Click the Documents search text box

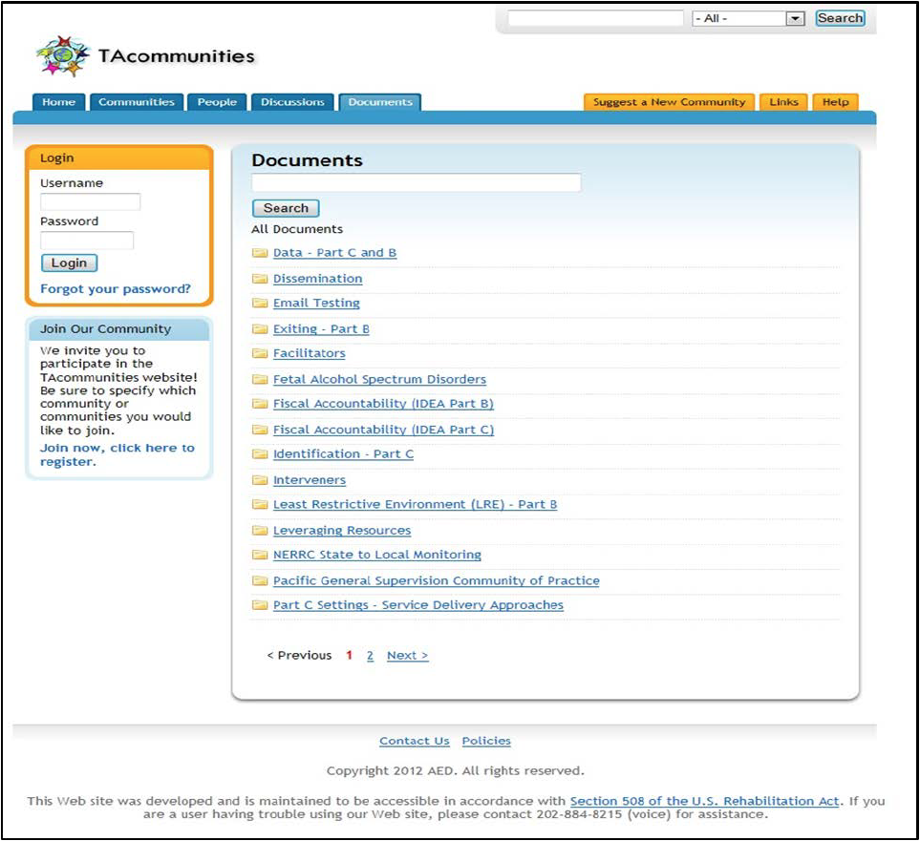click(416, 182)
